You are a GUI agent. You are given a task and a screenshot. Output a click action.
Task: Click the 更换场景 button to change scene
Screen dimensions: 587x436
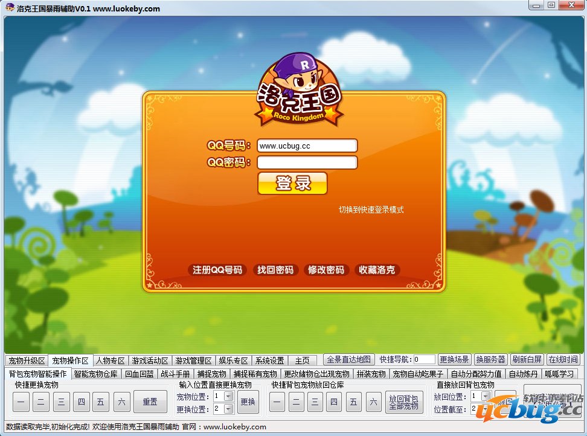455,358
